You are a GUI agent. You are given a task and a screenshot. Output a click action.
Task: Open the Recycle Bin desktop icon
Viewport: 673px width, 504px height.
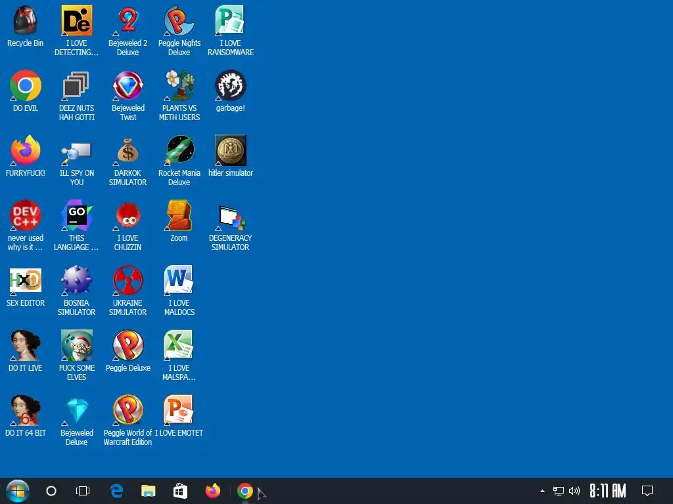[x=26, y=20]
